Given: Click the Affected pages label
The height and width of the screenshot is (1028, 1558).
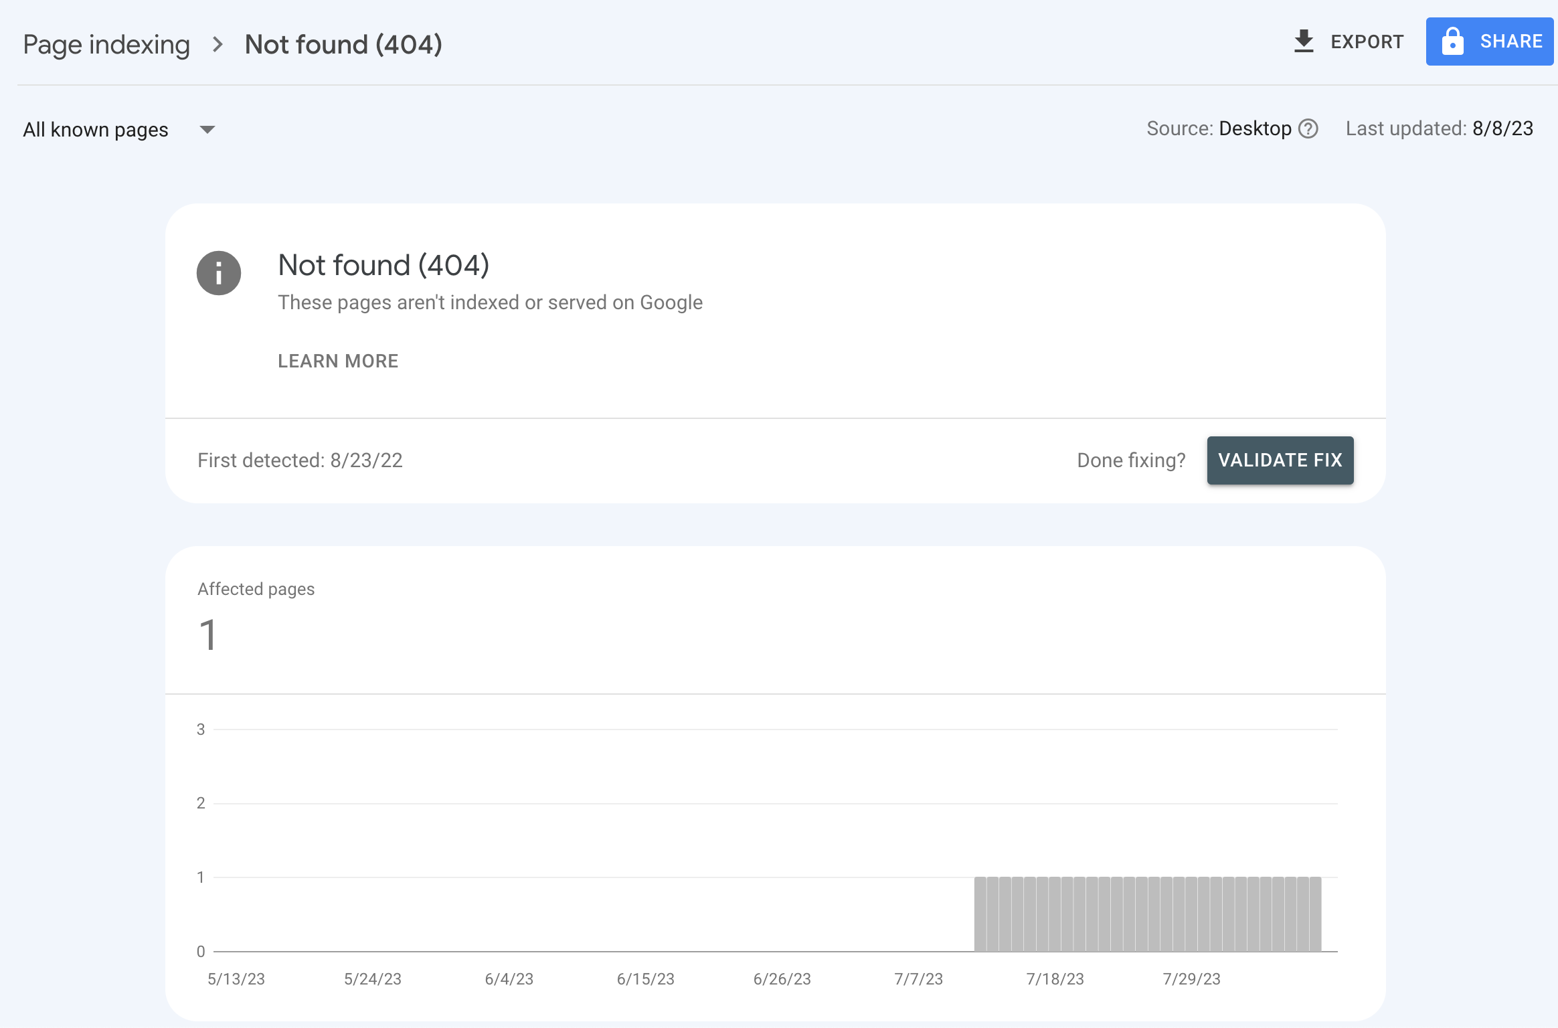Looking at the screenshot, I should tap(256, 589).
